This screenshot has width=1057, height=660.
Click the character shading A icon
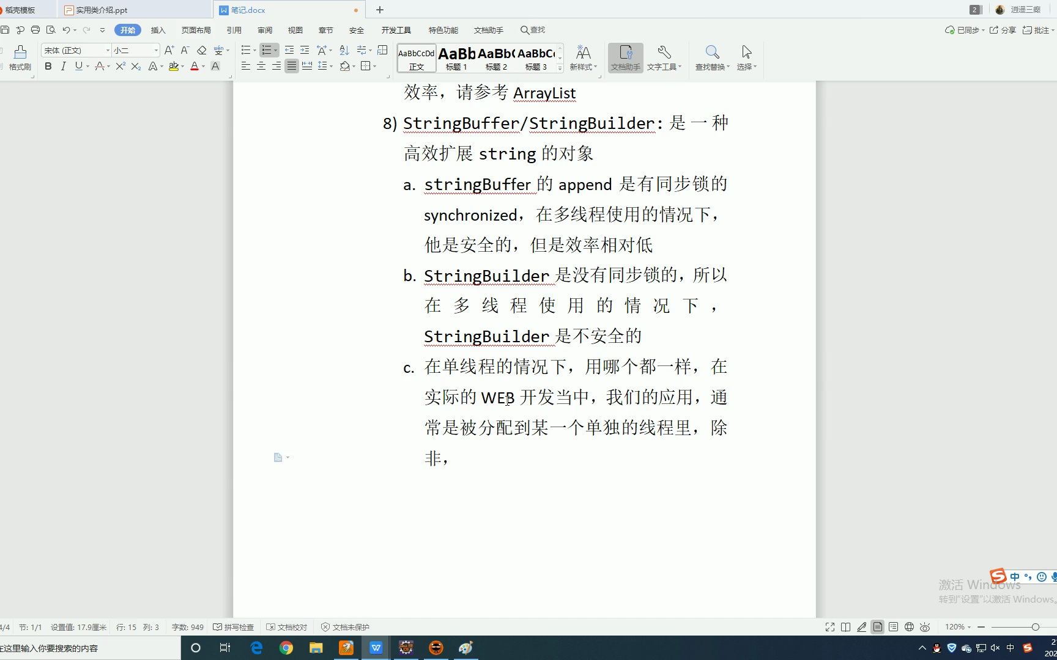(215, 66)
